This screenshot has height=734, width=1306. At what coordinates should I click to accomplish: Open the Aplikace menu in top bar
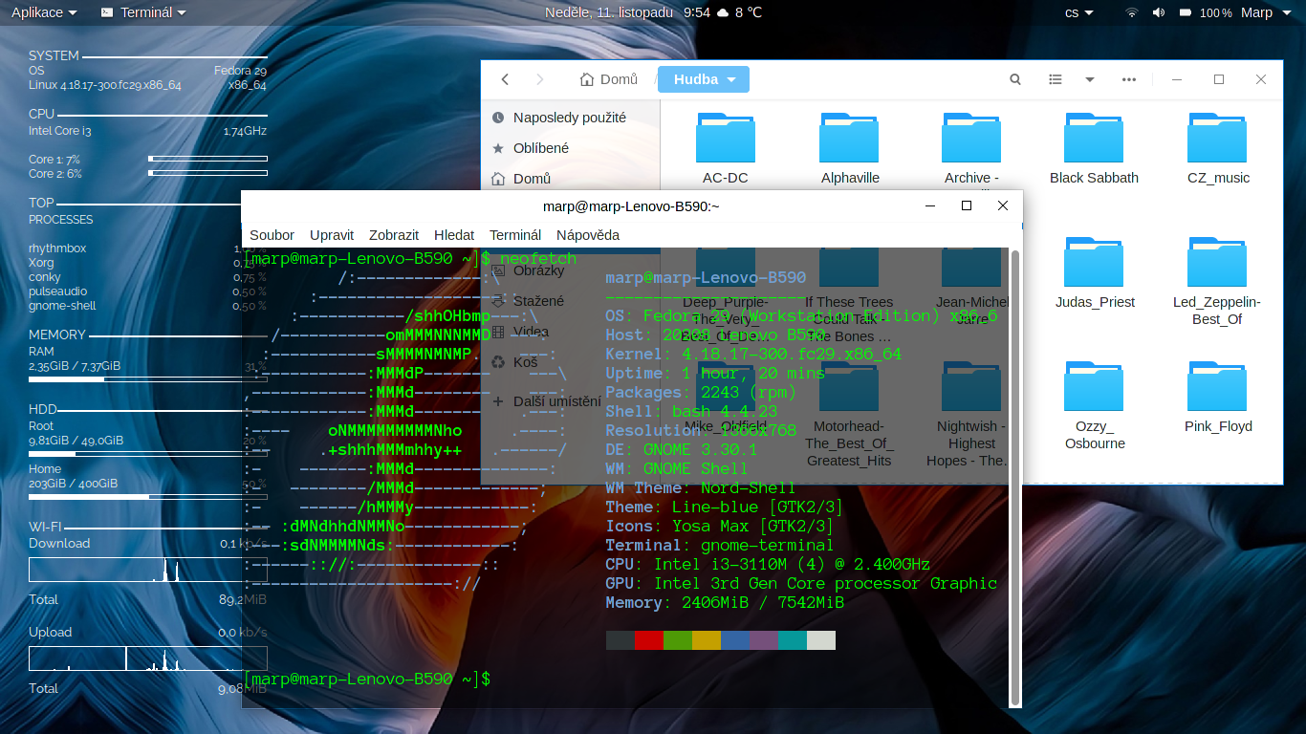[44, 12]
